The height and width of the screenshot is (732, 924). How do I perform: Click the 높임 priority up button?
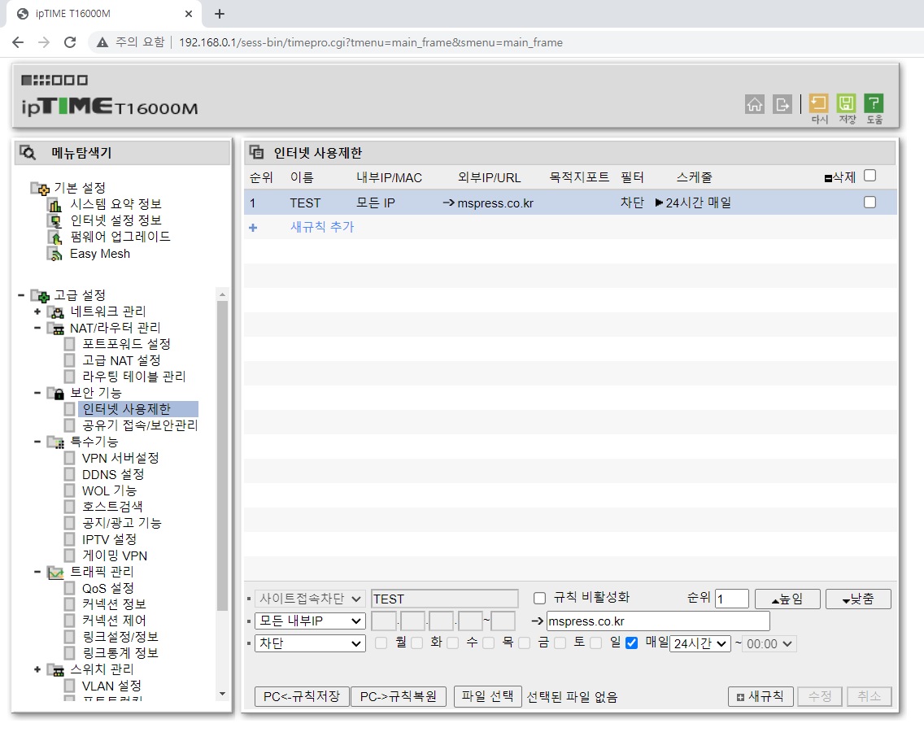coord(787,599)
